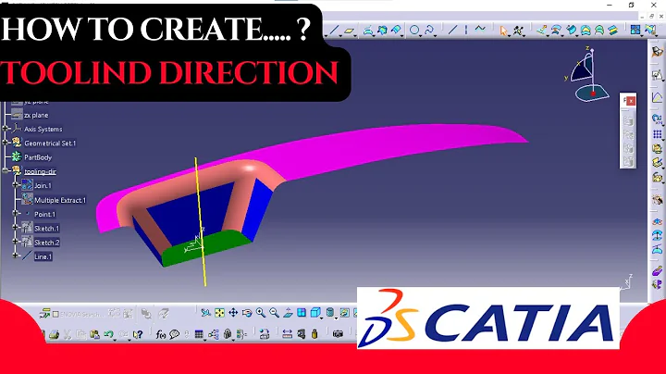Click the Undo arrow icon

[x=108, y=334]
